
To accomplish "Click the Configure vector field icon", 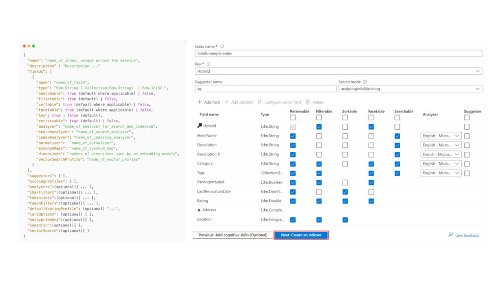I will pos(259,102).
